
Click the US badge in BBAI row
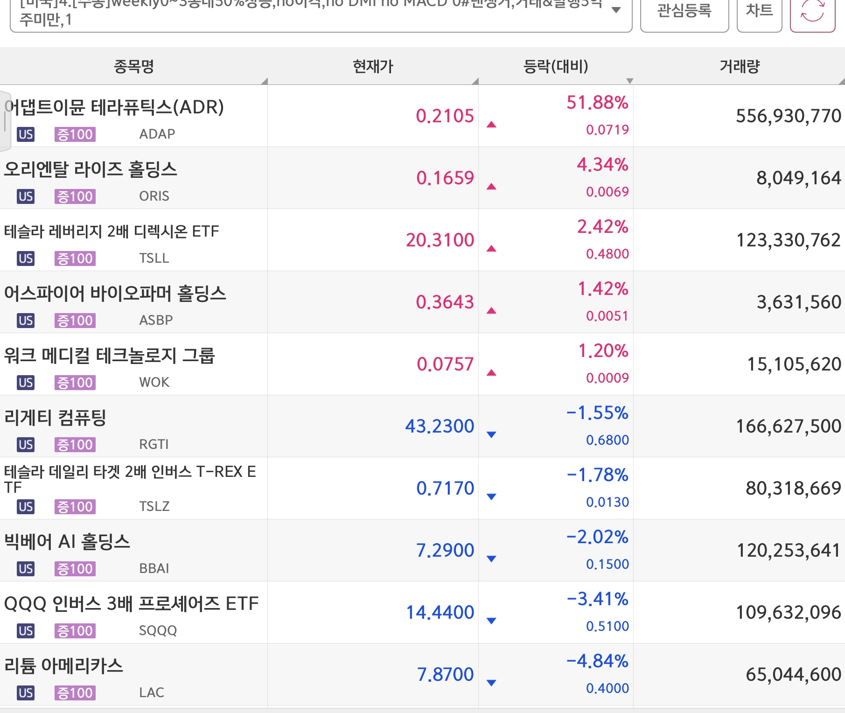[x=26, y=569]
